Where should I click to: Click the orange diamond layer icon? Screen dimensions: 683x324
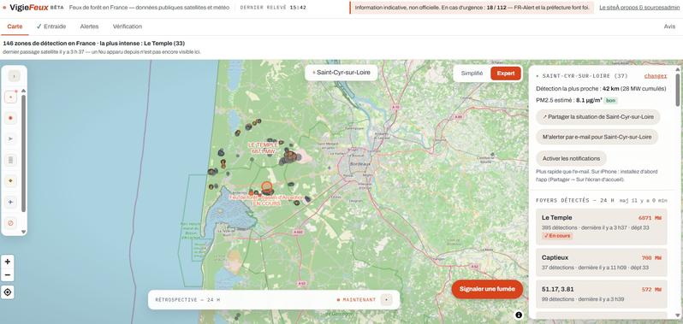pos(11,181)
